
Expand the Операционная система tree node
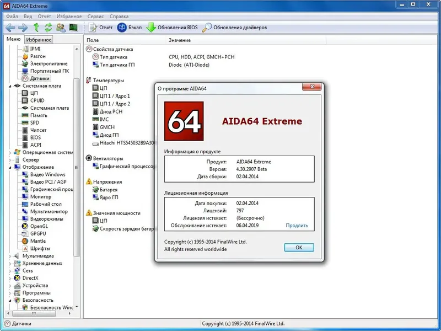tap(10, 153)
